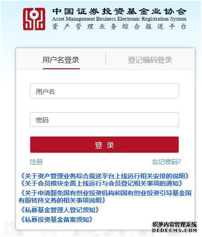Open 私募基金管理人登记须知 link

click(59, 210)
